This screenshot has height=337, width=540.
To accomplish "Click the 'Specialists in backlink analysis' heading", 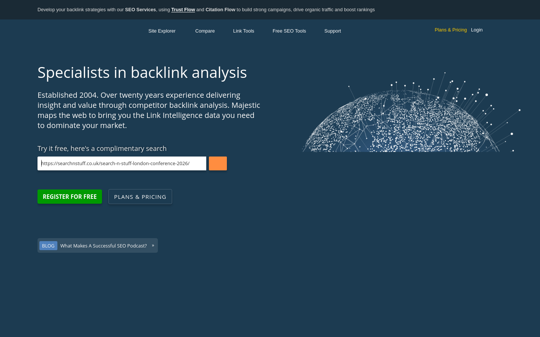I will [142, 72].
